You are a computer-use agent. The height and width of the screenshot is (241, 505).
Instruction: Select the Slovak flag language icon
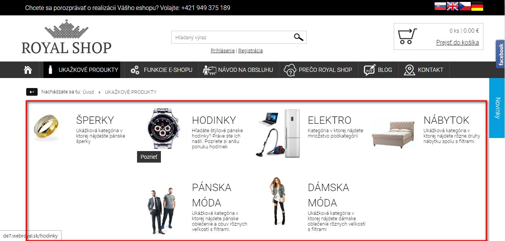[x=440, y=6]
